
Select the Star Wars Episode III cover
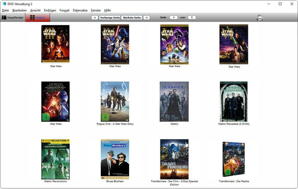(x=55, y=44)
